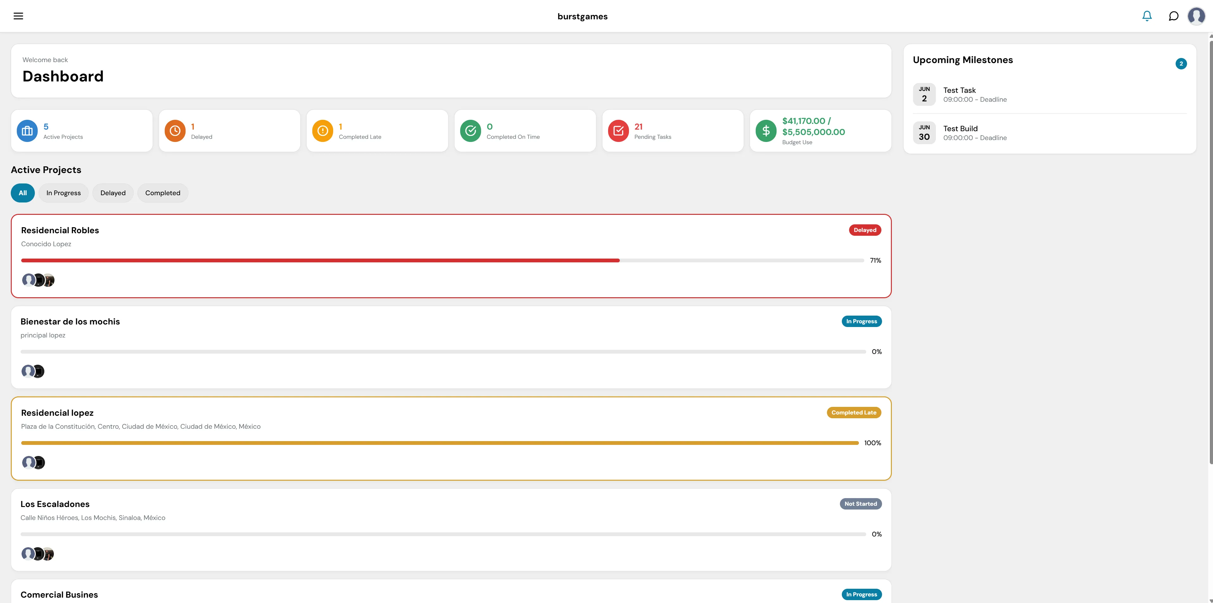Open the Los Escaladones project
This screenshot has width=1213, height=603.
click(55, 504)
